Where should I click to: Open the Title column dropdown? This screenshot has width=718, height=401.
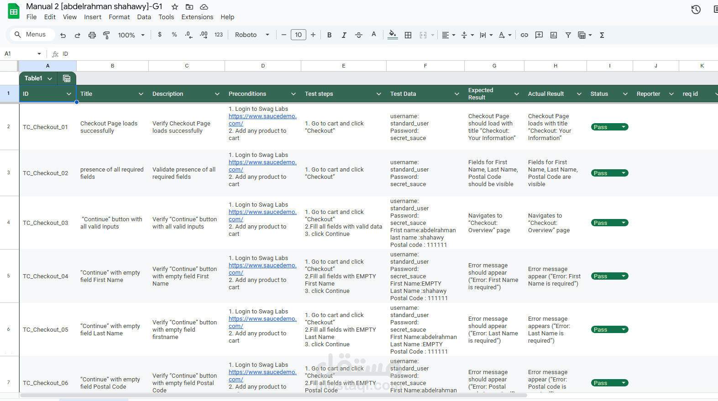(x=141, y=94)
